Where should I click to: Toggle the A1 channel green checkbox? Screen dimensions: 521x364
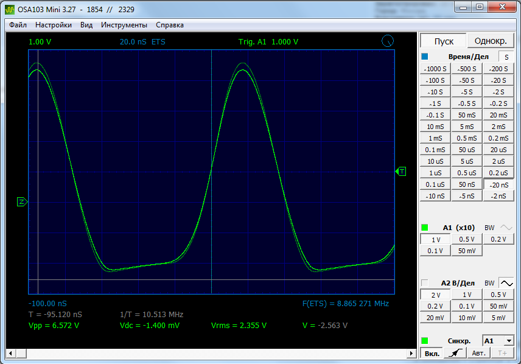click(425, 227)
